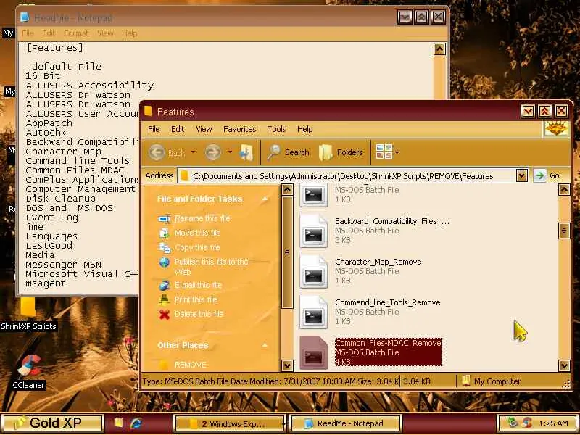Click Publish this file to the Web
Viewport: 580px width, 435px height.
[211, 267]
